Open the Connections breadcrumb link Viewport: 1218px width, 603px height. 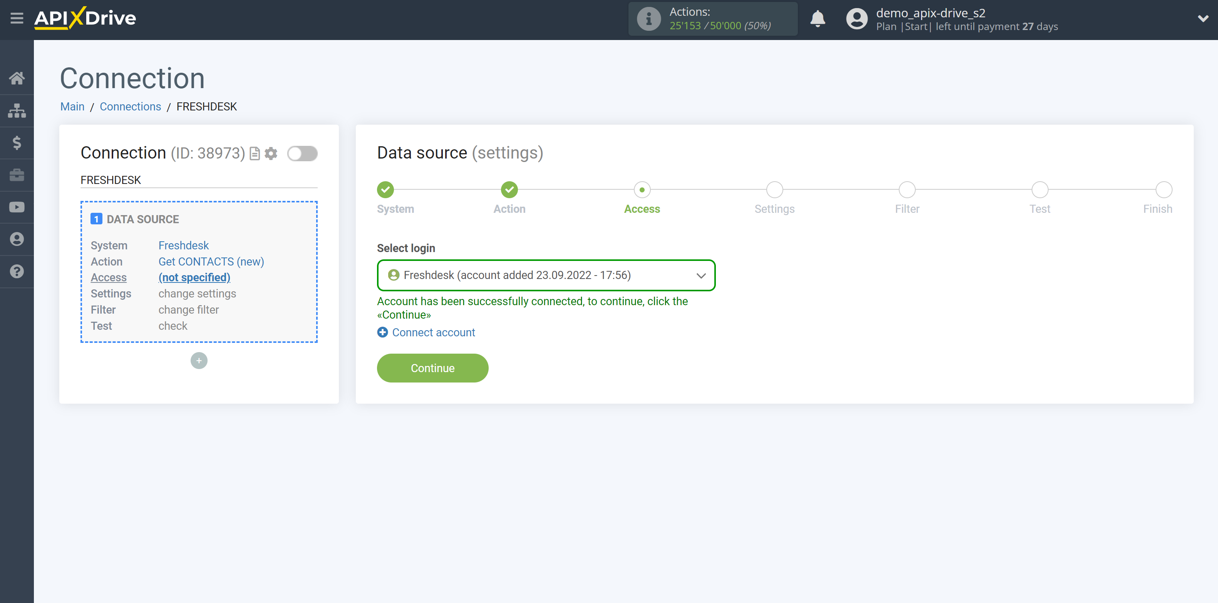130,107
